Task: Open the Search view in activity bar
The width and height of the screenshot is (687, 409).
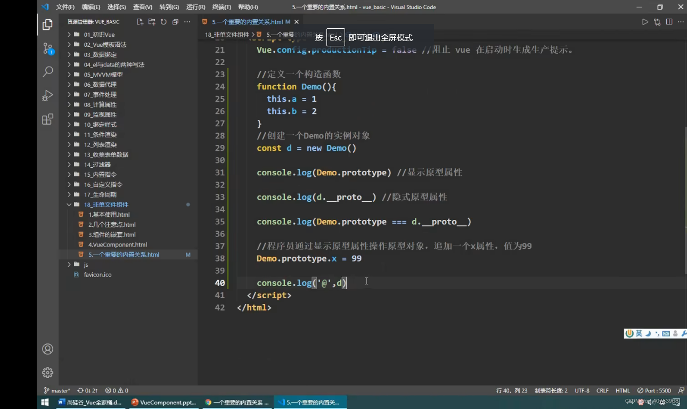Action: [47, 71]
